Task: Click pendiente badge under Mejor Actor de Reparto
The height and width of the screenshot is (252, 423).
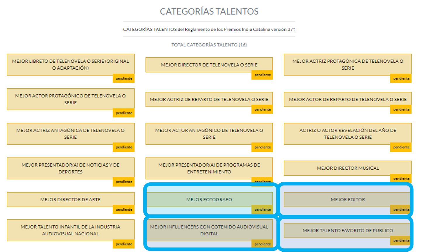Action: pyautogui.click(x=401, y=110)
